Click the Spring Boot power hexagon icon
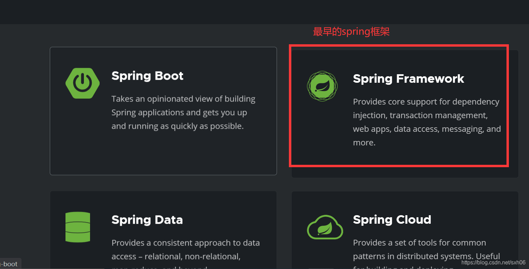Viewport: 529px width, 269px height. (x=83, y=83)
